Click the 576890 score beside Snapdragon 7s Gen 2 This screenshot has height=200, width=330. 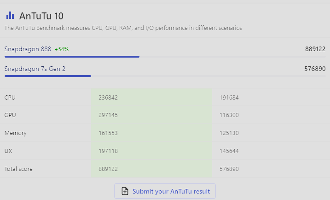point(315,69)
